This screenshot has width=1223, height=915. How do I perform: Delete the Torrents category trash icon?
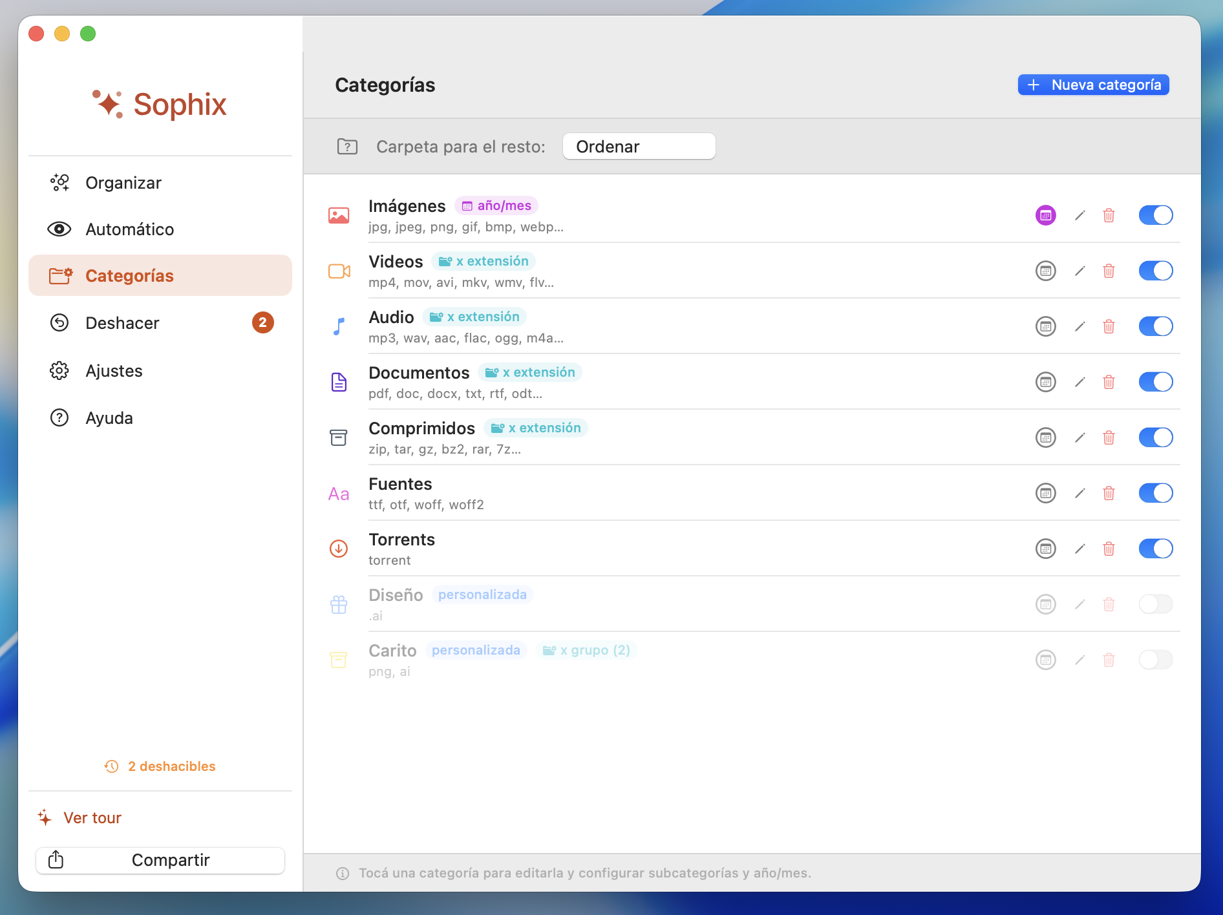(x=1109, y=549)
